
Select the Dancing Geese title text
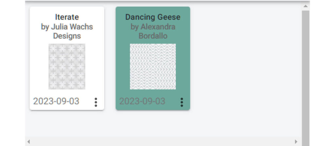click(x=153, y=17)
